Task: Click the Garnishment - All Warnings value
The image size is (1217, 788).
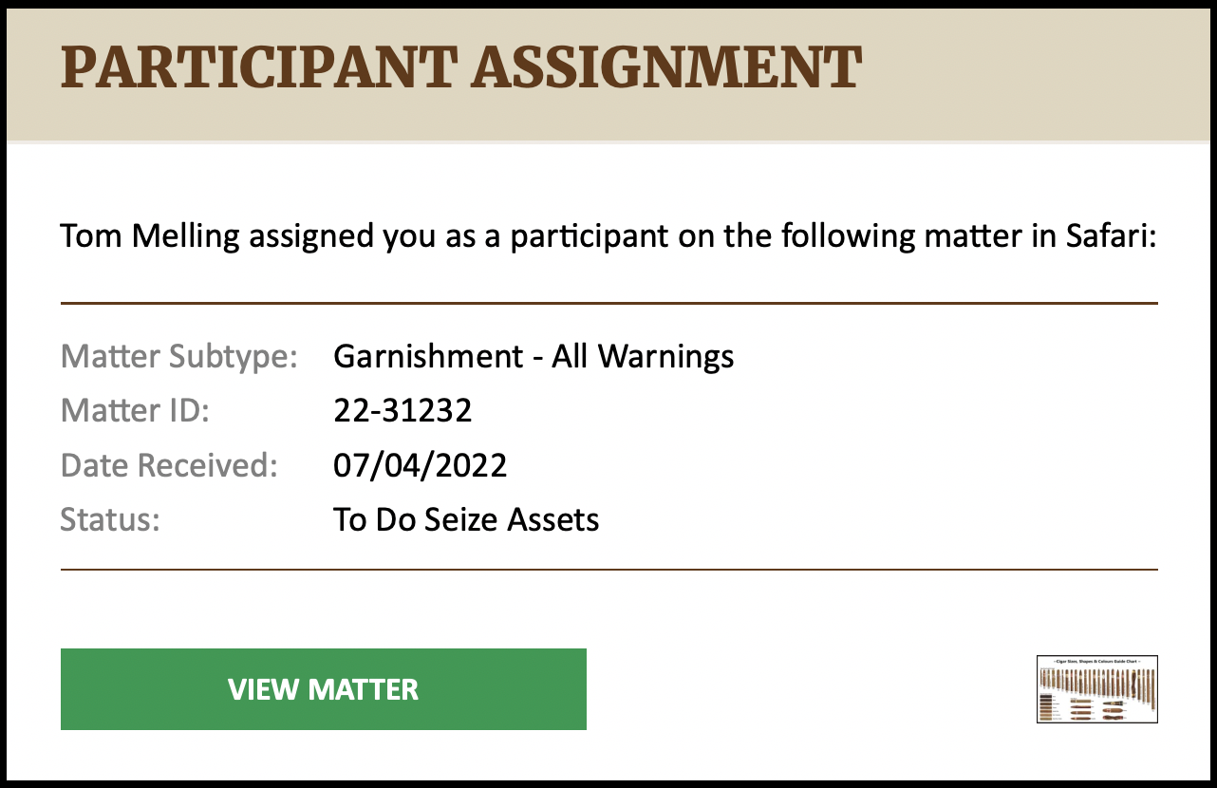Action: point(534,357)
